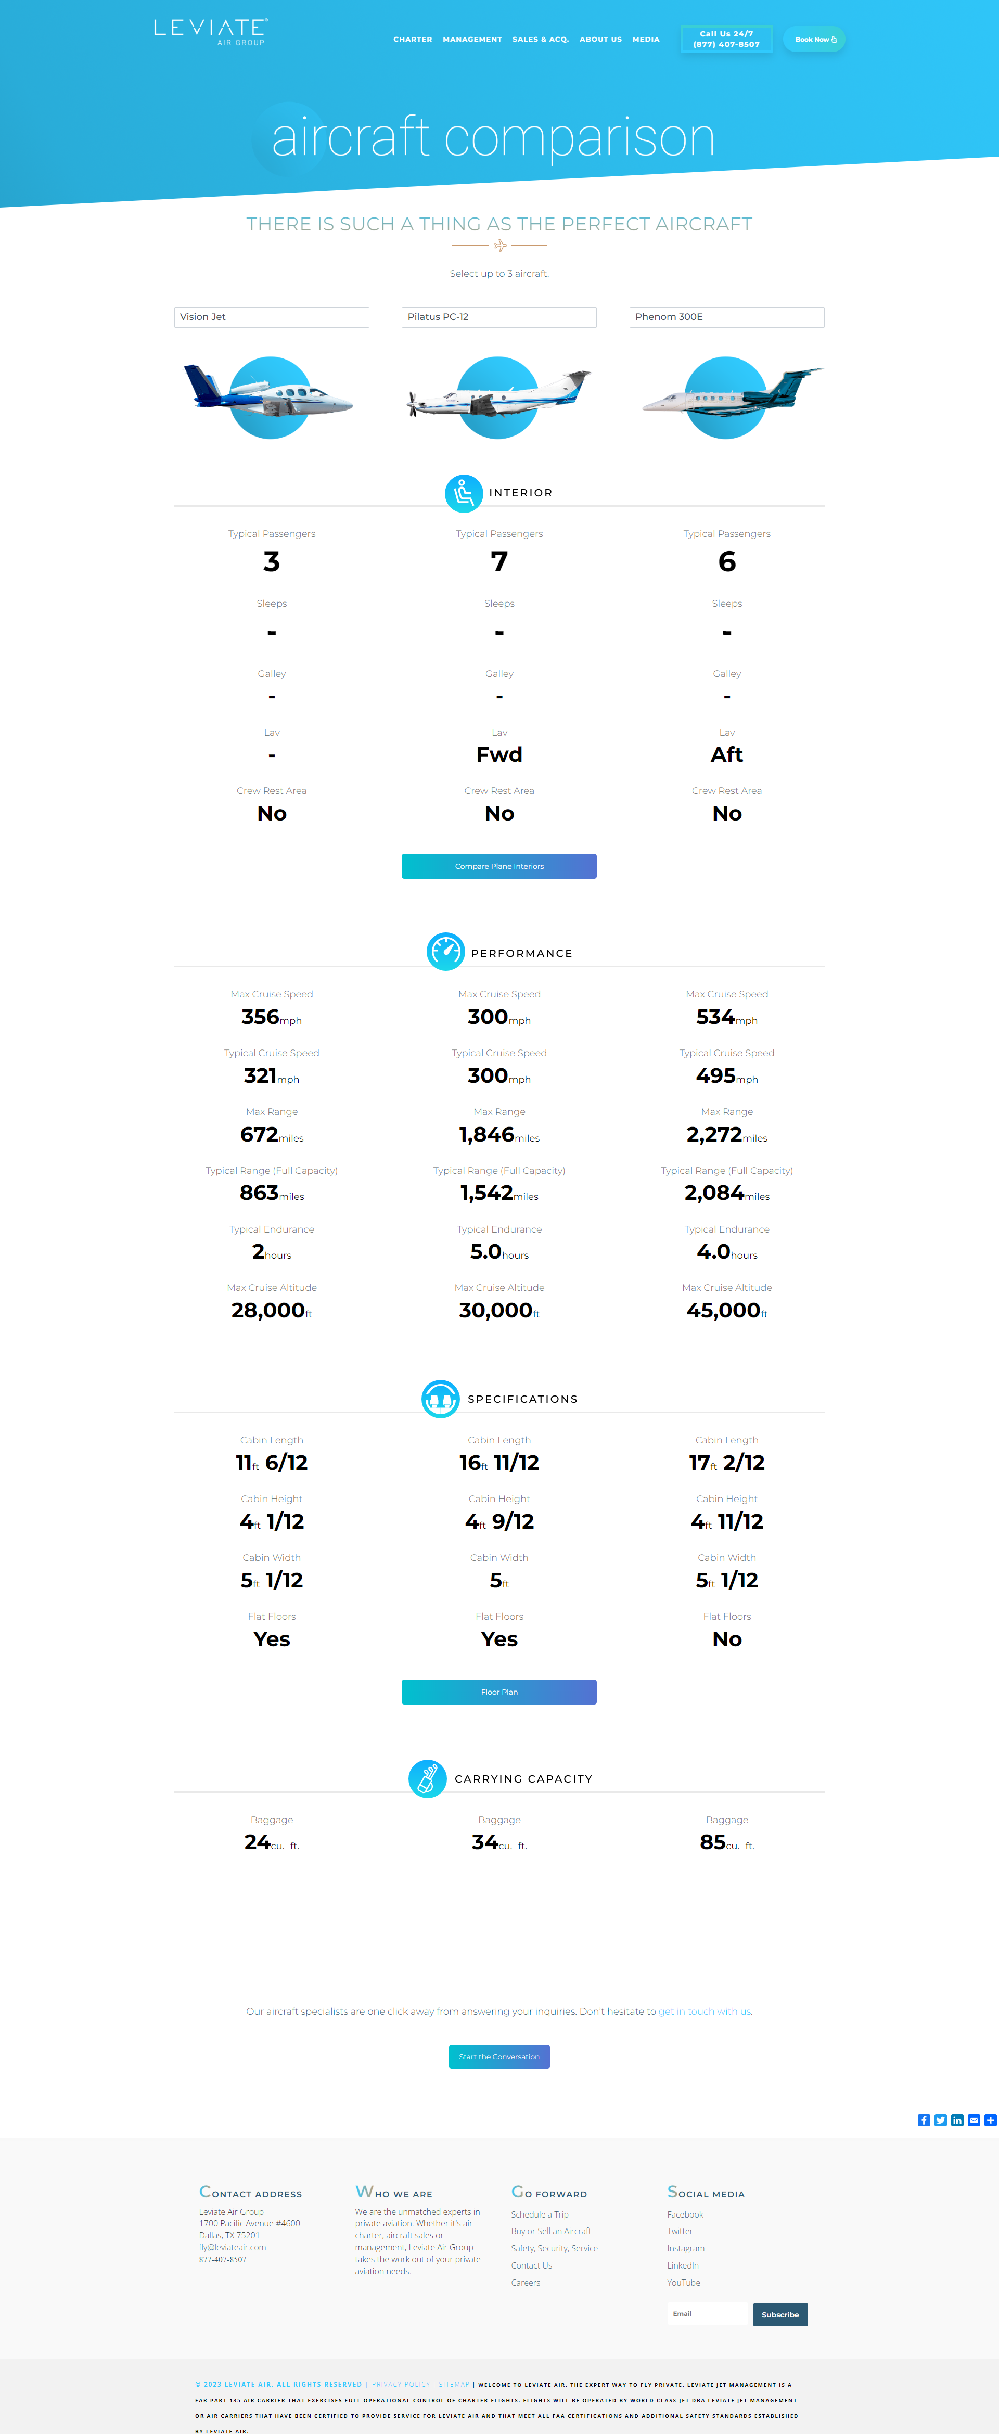The width and height of the screenshot is (999, 2434).
Task: Click the Floor Plan button
Action: pyautogui.click(x=499, y=1692)
